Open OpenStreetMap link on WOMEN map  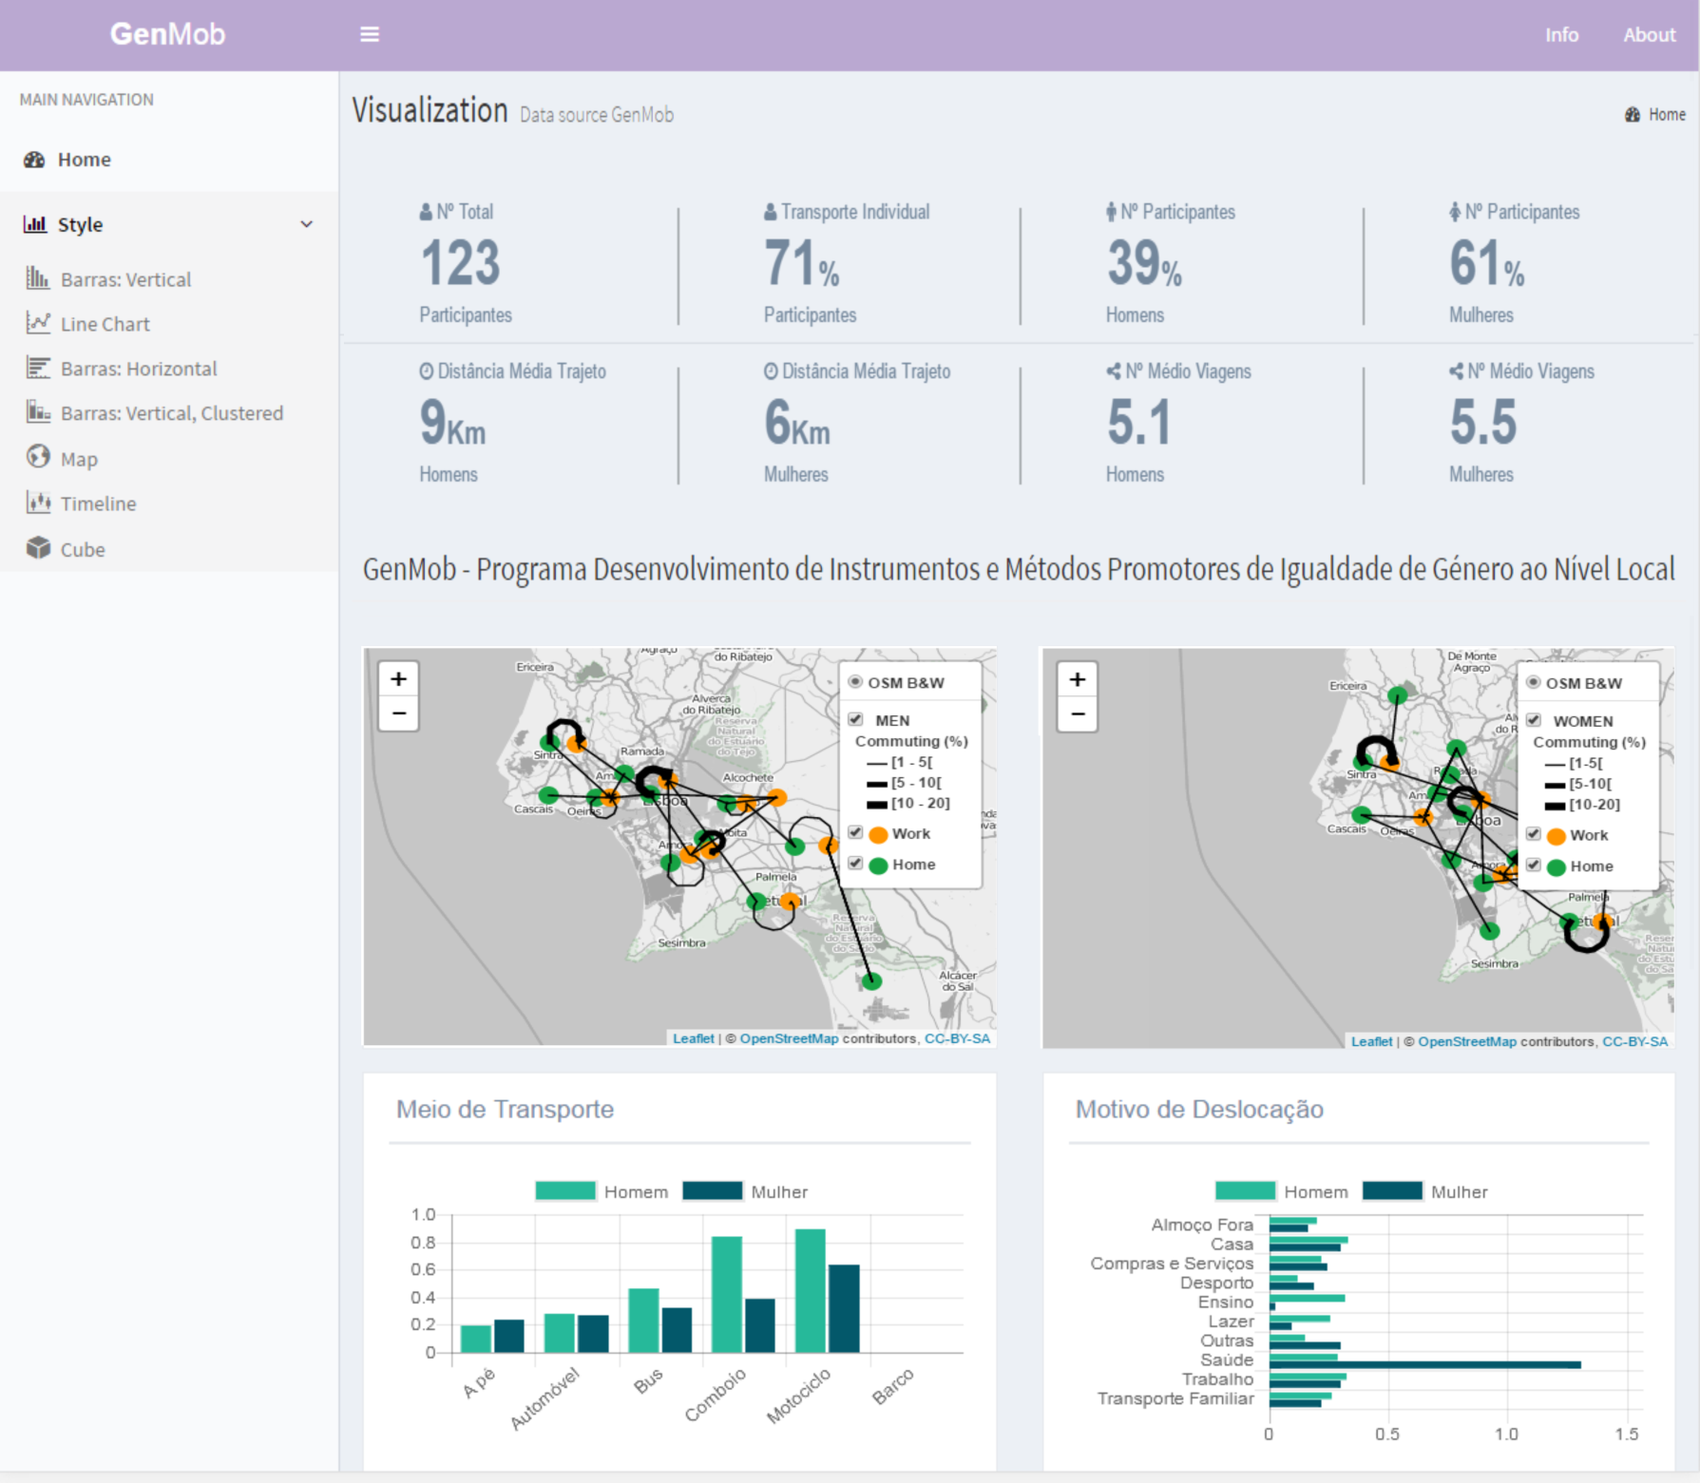1467,1041
